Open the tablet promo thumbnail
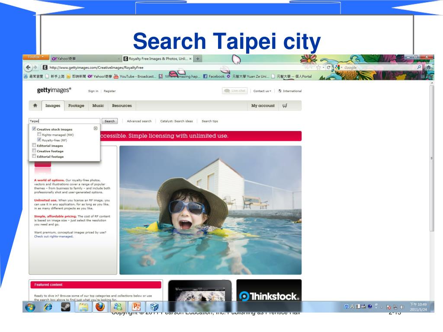Image resolution: width=443 pixels, height=332 pixels. click(200, 290)
